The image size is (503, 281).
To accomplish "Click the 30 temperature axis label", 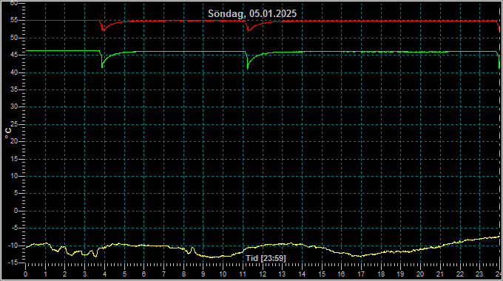I will (14, 106).
